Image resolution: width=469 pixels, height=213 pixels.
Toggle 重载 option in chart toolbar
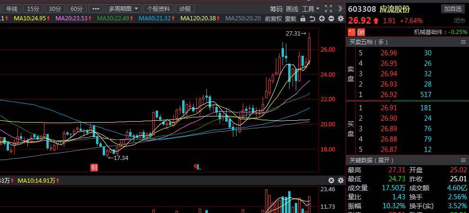[290, 18]
